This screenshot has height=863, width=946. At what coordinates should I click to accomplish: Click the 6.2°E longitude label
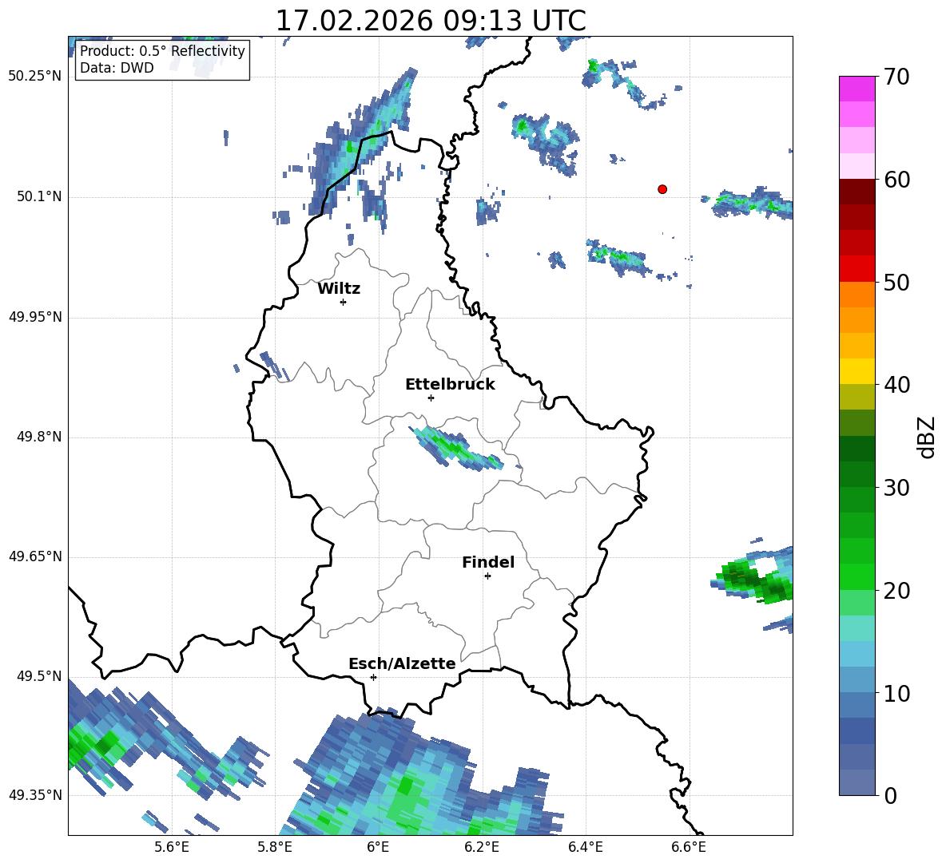[x=482, y=847]
